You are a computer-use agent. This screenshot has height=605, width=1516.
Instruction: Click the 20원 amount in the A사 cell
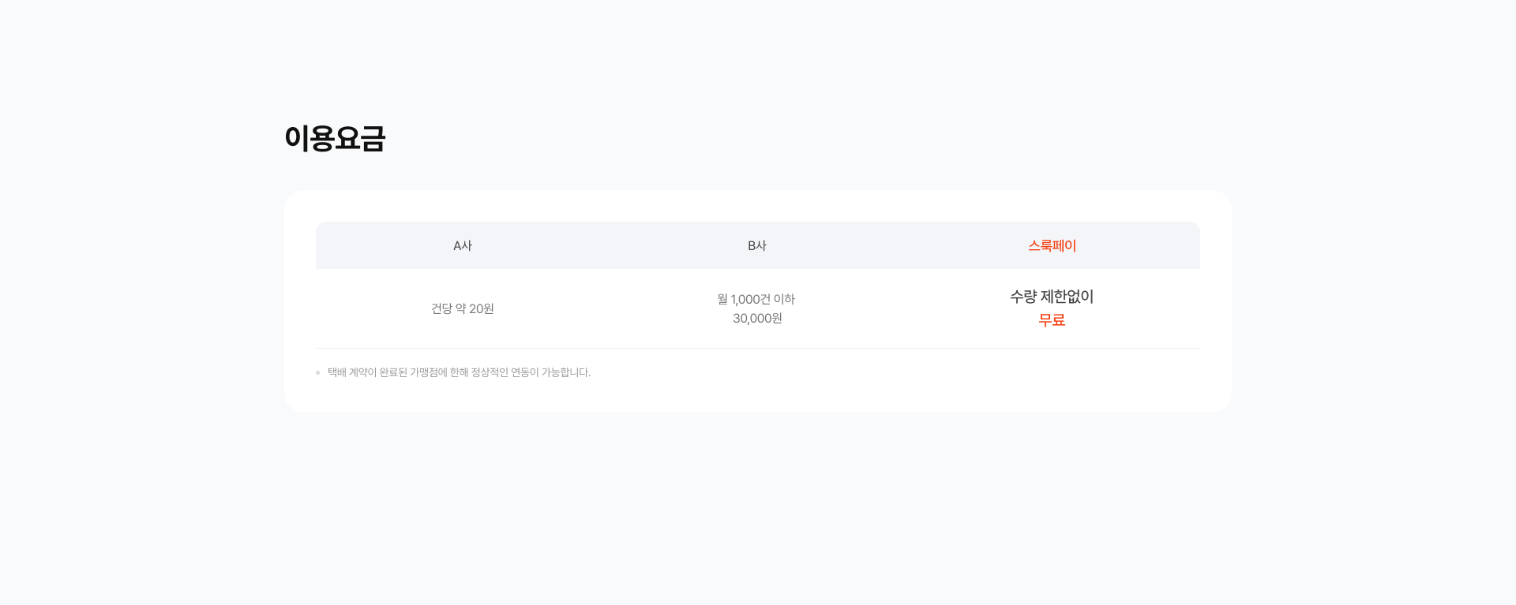[x=482, y=308]
